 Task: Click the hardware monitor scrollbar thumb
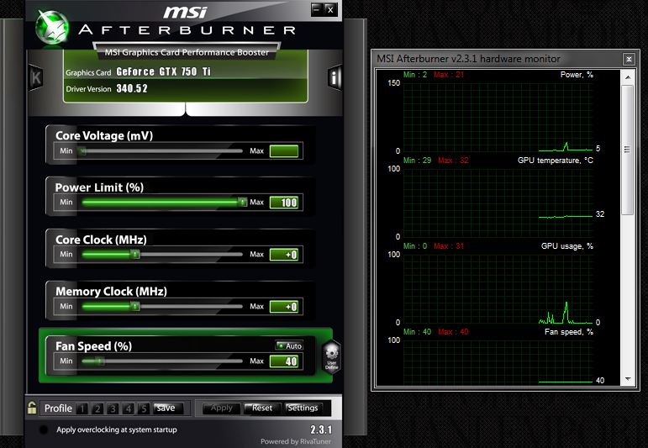[x=628, y=150]
